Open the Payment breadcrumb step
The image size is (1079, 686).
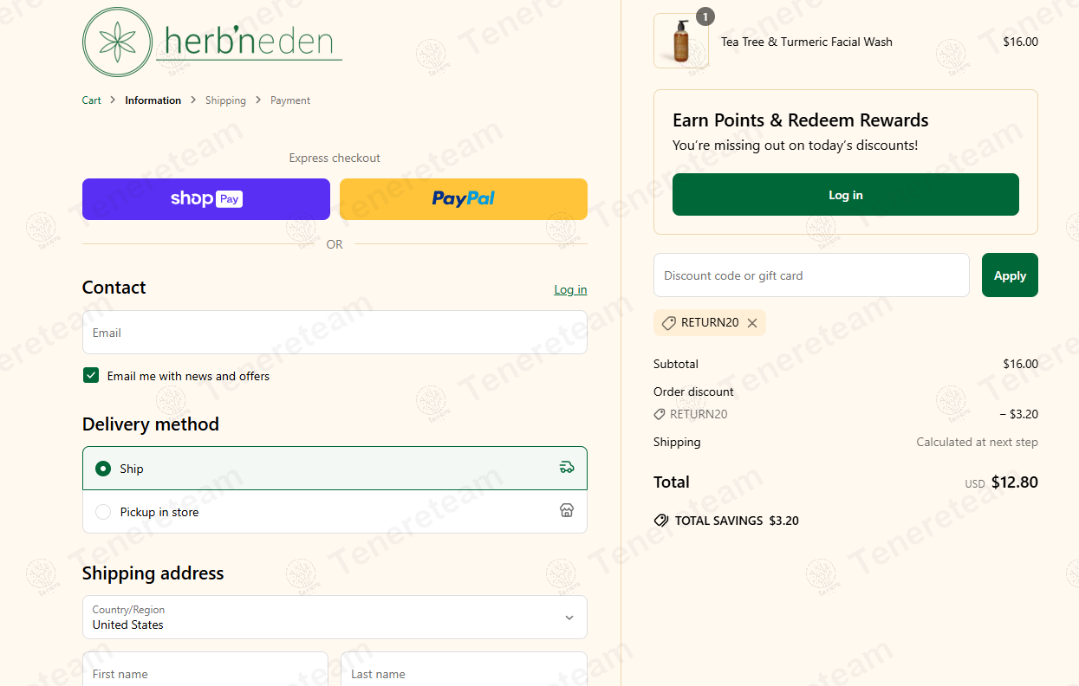click(x=290, y=100)
